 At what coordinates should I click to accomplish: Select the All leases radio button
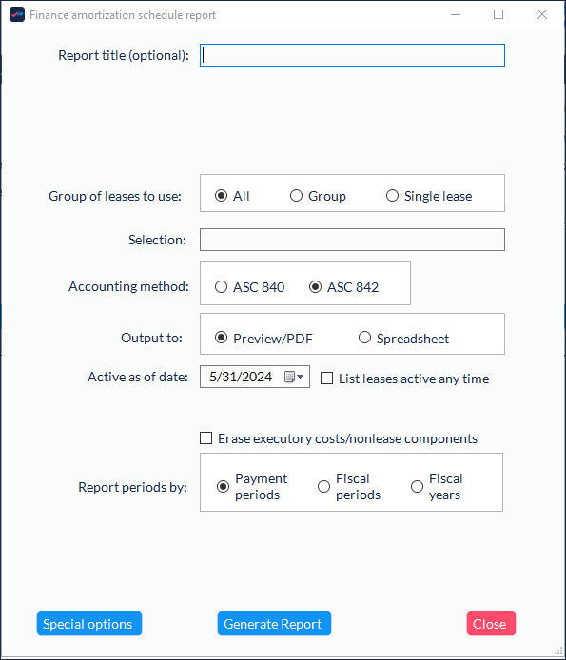[232, 196]
